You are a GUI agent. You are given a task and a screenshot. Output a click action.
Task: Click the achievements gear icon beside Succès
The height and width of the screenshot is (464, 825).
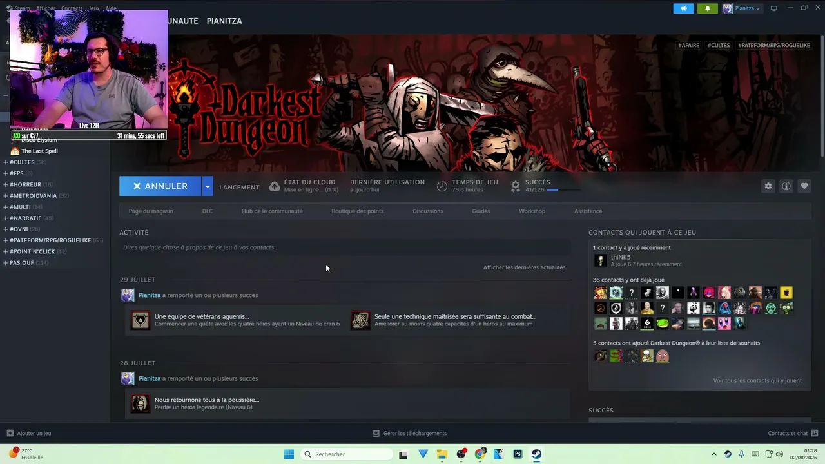coord(516,186)
